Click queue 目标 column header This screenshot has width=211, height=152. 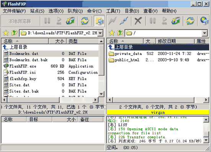click(x=39, y=119)
